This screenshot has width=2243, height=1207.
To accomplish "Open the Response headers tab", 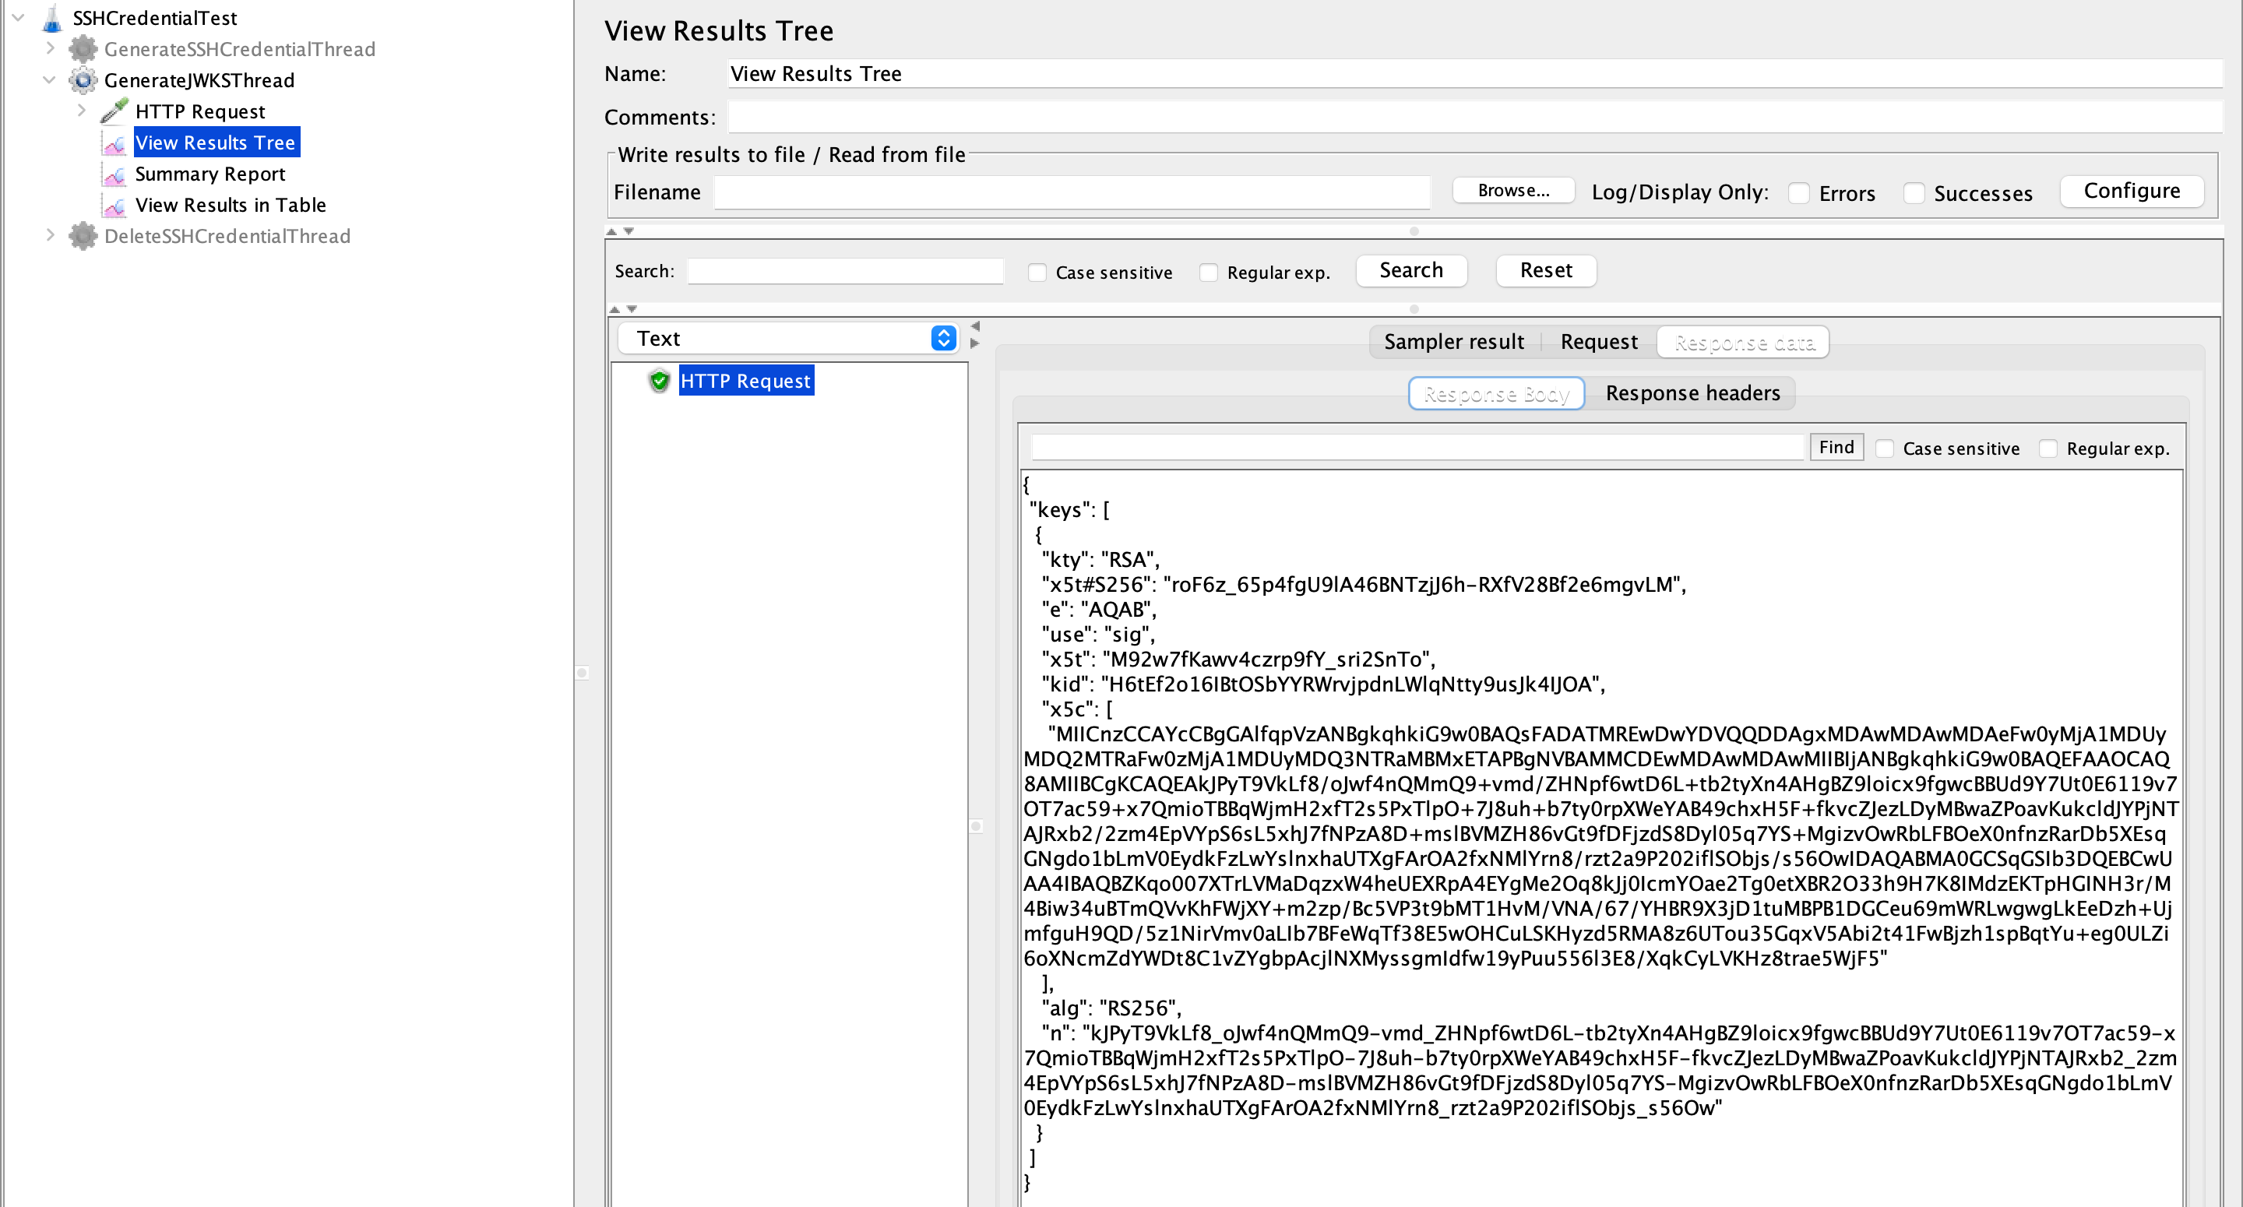I will pyautogui.click(x=1692, y=392).
